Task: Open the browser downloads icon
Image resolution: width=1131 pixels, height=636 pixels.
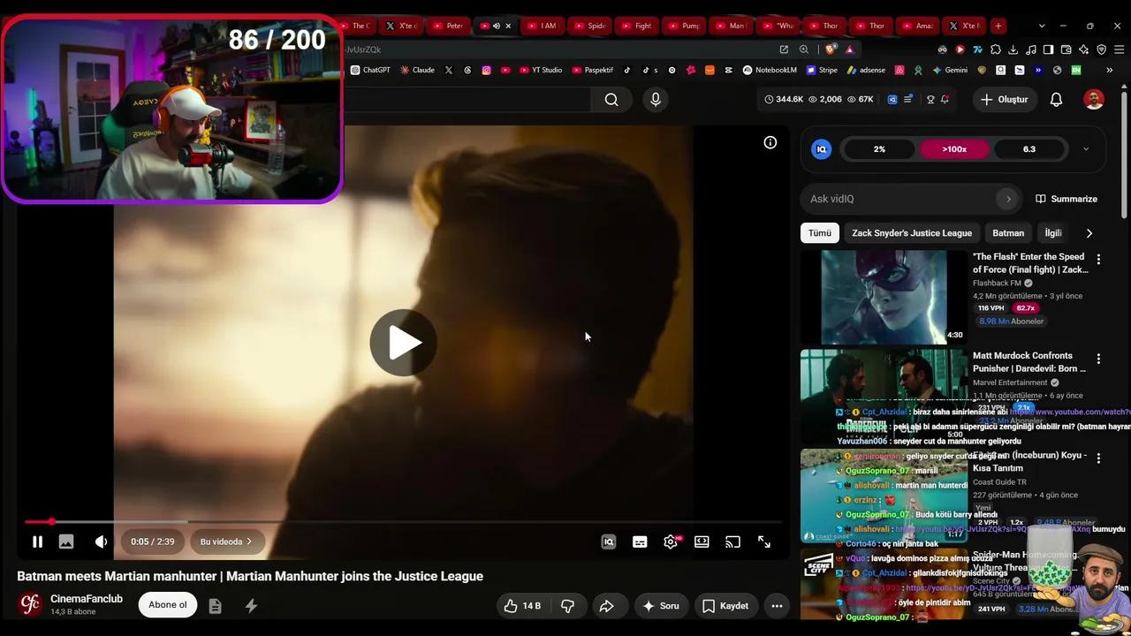Action: point(1013,49)
